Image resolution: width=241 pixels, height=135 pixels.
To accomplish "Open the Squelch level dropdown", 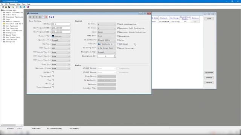I will (61, 40).
